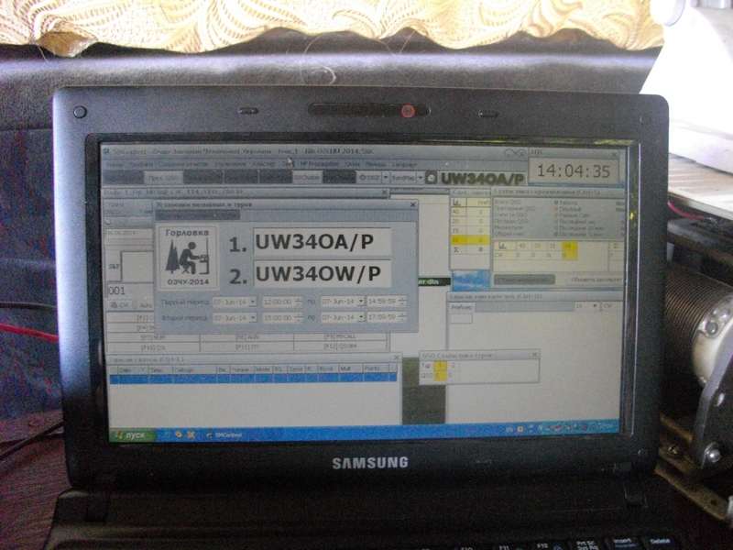Viewport: 733px width, 550px height.
Task: Click the 15 band row in multipliers table
Action: click(470, 230)
